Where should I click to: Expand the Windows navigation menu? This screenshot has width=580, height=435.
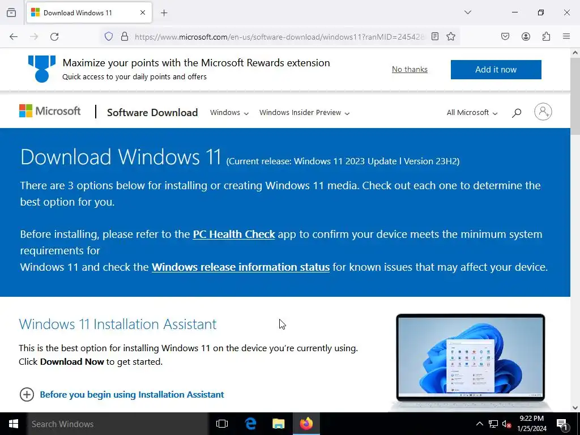click(x=229, y=113)
